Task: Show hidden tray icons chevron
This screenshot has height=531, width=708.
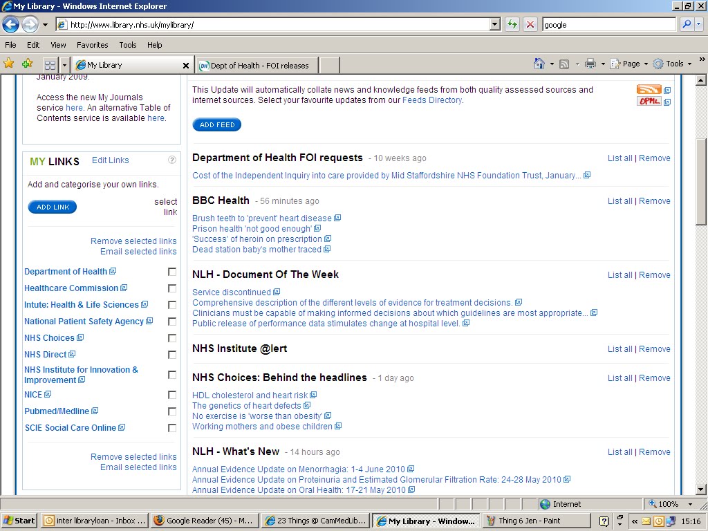Action: (x=635, y=521)
